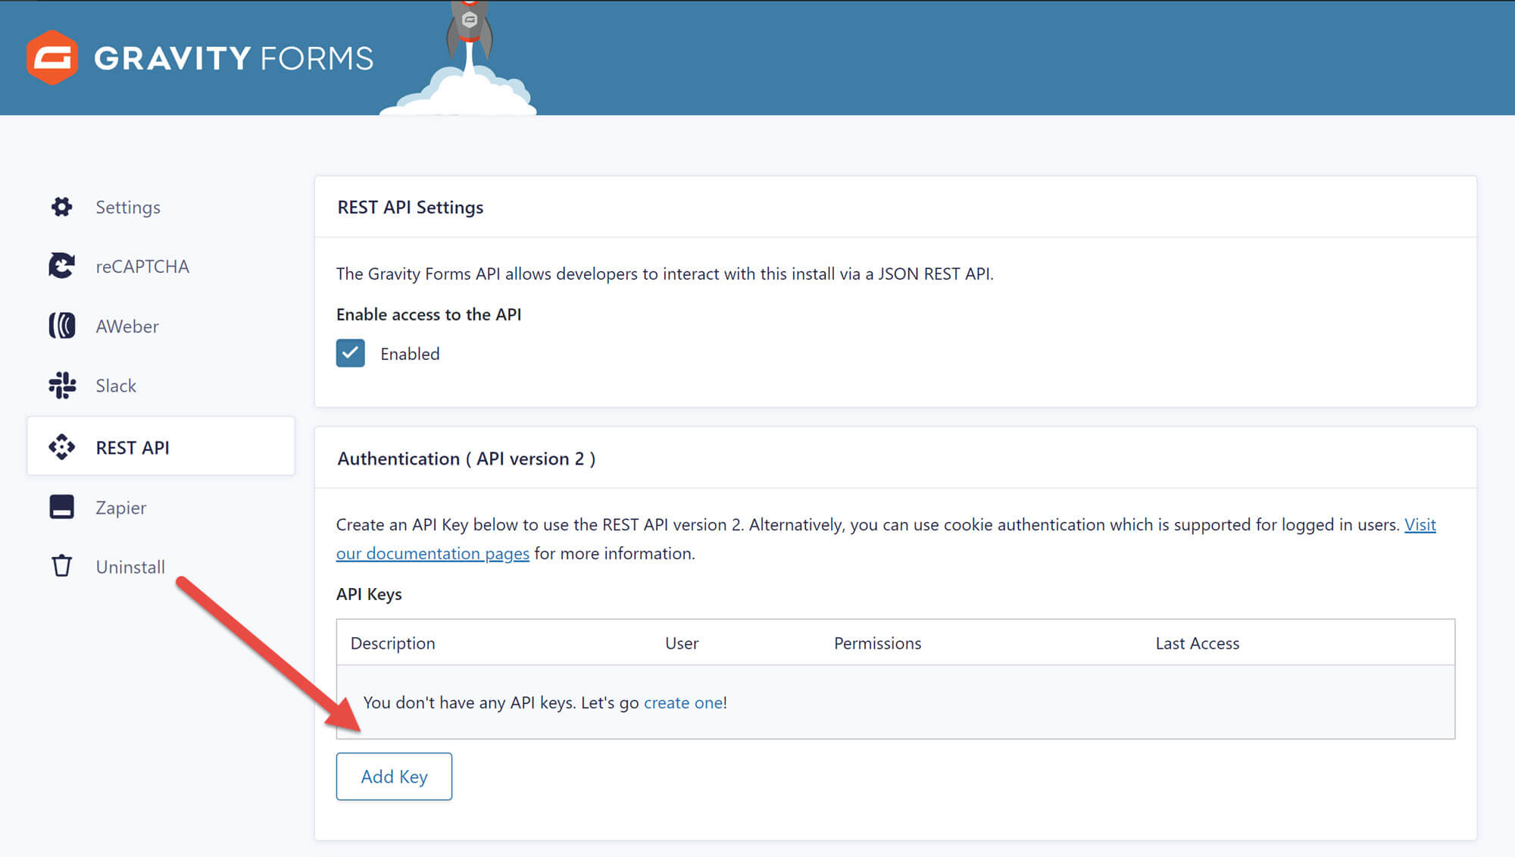
Task: Click the Zapier icon in sidebar
Action: (61, 507)
